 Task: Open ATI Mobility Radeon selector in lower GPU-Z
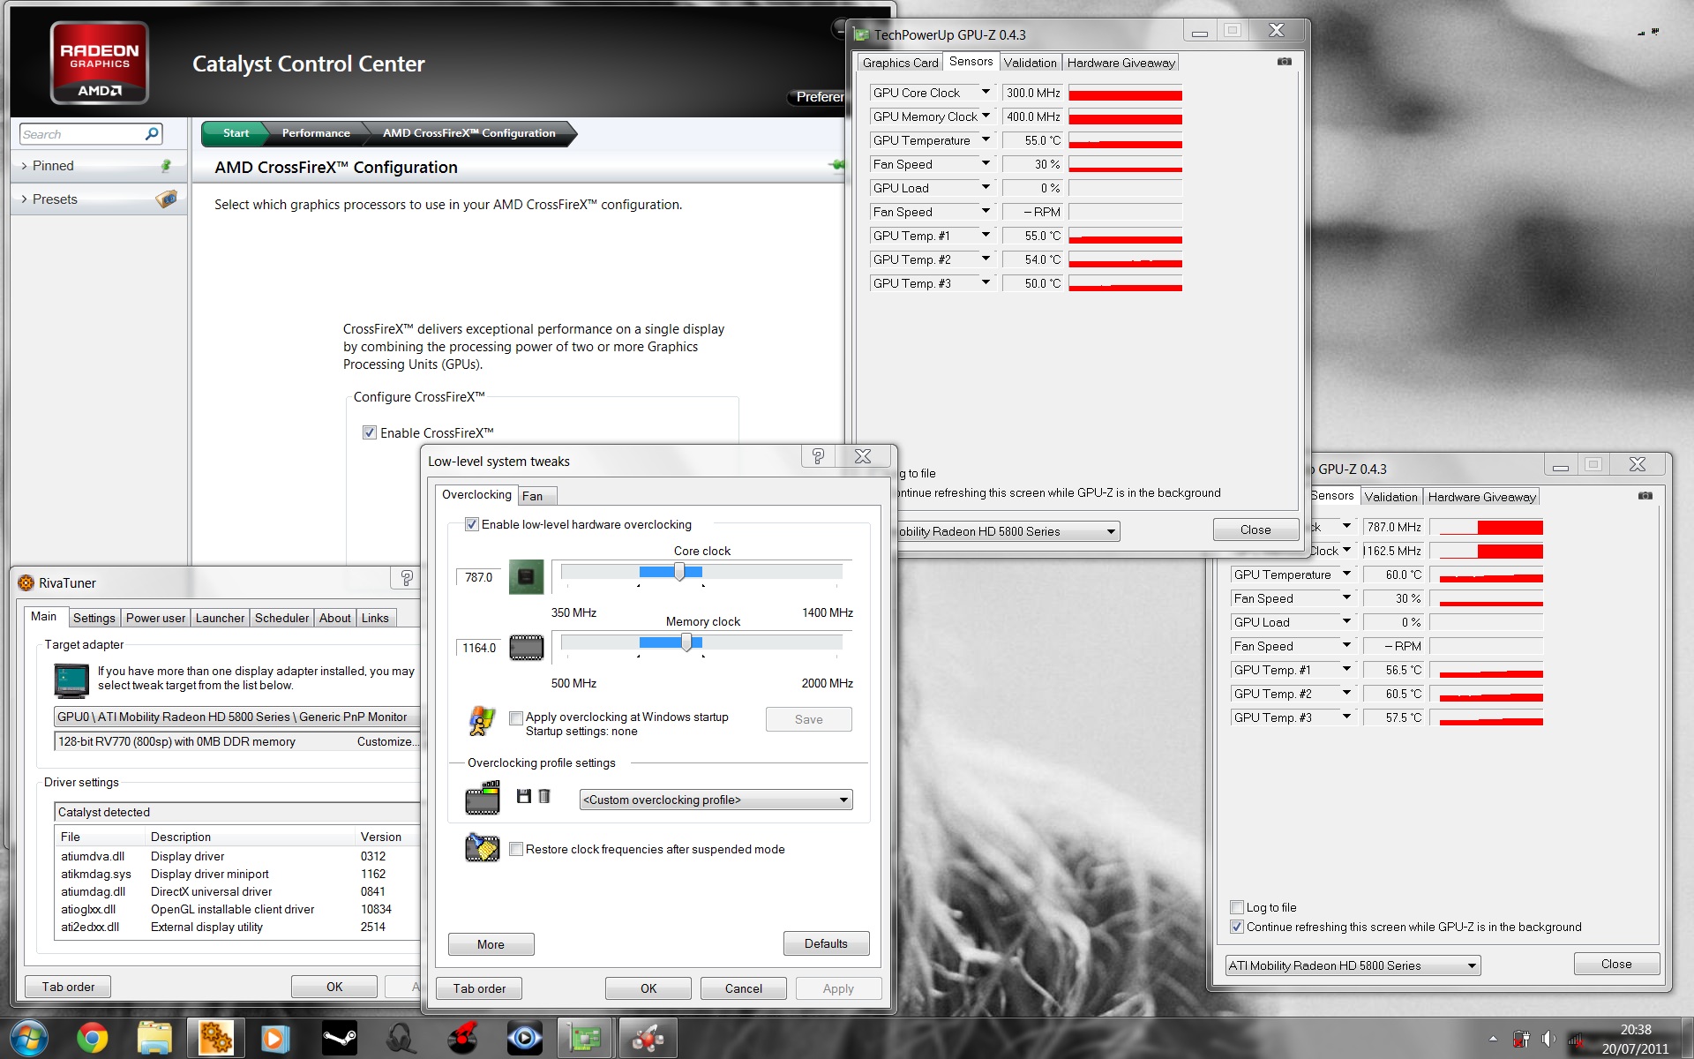coord(1353,965)
